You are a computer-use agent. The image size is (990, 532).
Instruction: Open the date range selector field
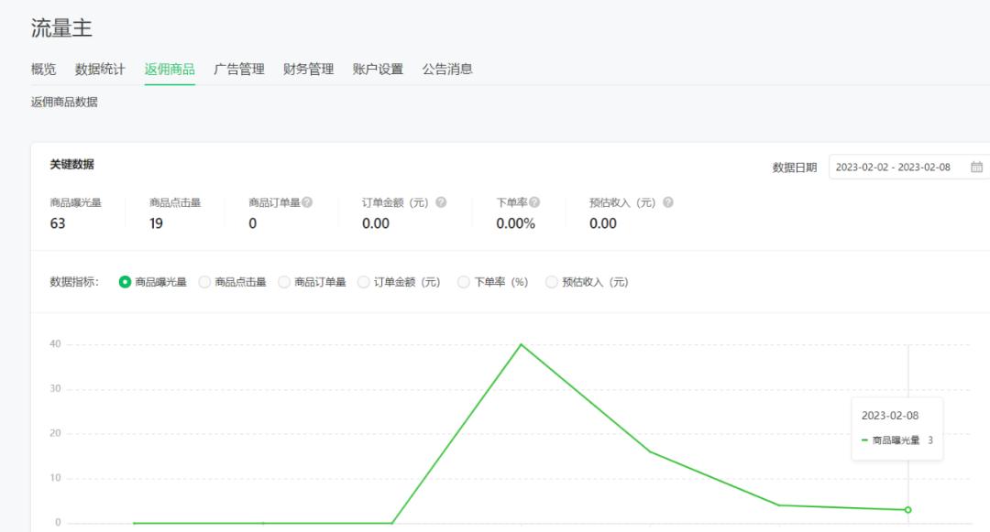point(894,167)
